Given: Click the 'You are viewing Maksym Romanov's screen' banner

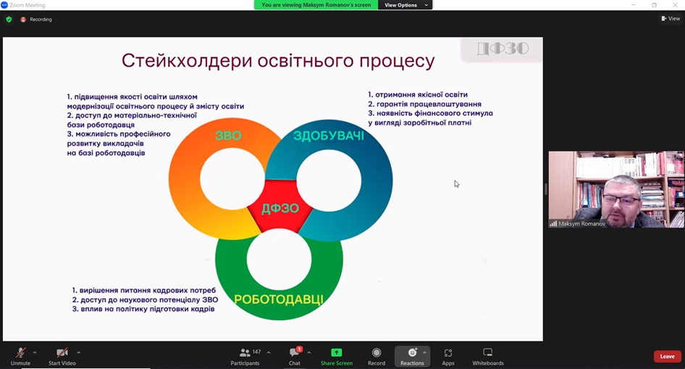Looking at the screenshot, I should [x=316, y=5].
